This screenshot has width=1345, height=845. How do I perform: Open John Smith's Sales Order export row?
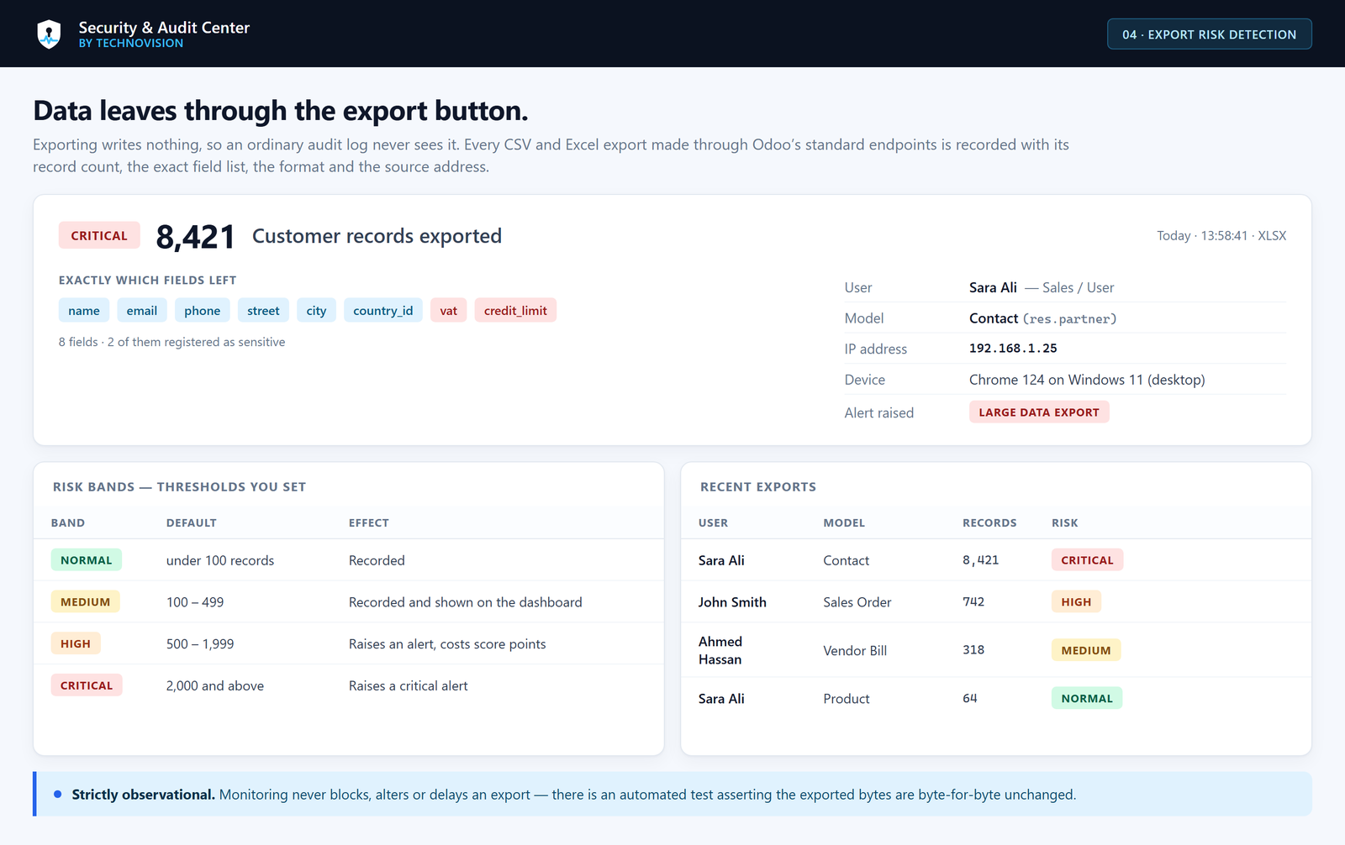[996, 602]
